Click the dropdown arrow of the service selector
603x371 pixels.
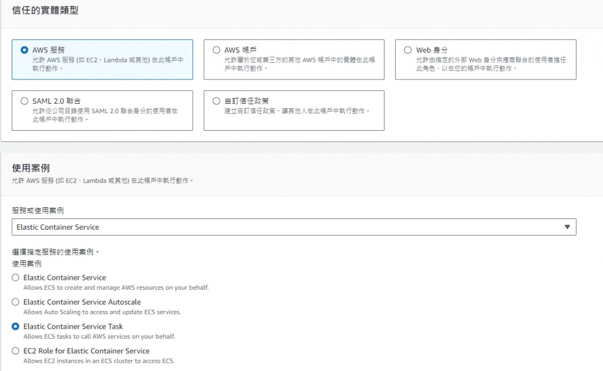click(x=567, y=227)
